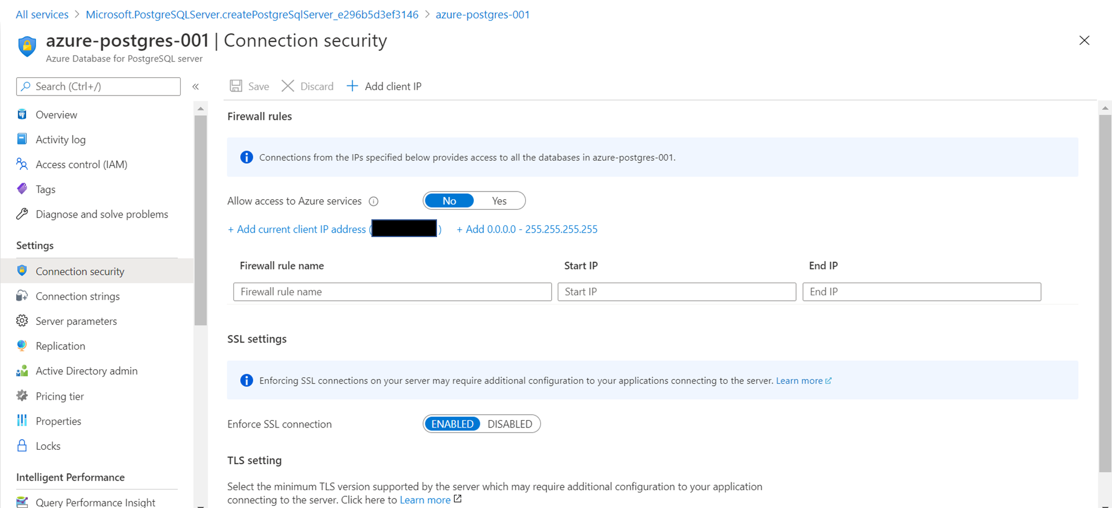This screenshot has width=1112, height=508.
Task: Click the Tags icon in sidebar
Action: point(22,189)
